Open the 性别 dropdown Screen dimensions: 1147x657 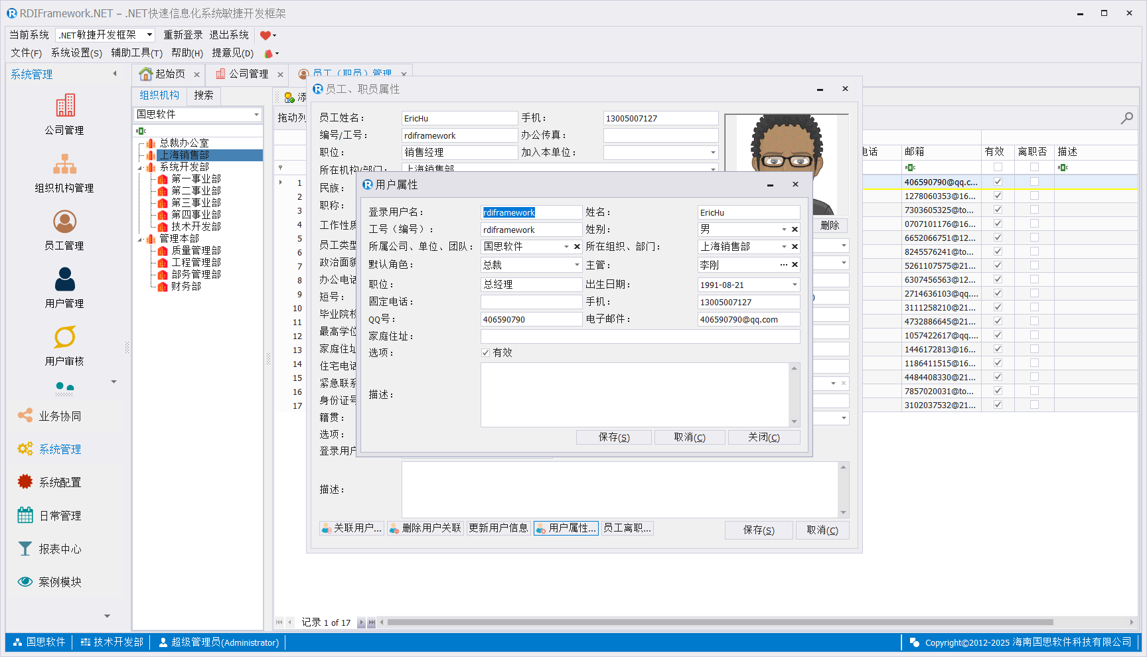tap(784, 229)
